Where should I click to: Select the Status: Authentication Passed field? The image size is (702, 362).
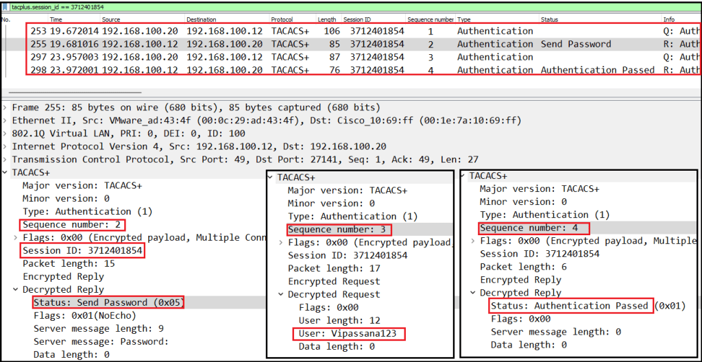coord(570,306)
